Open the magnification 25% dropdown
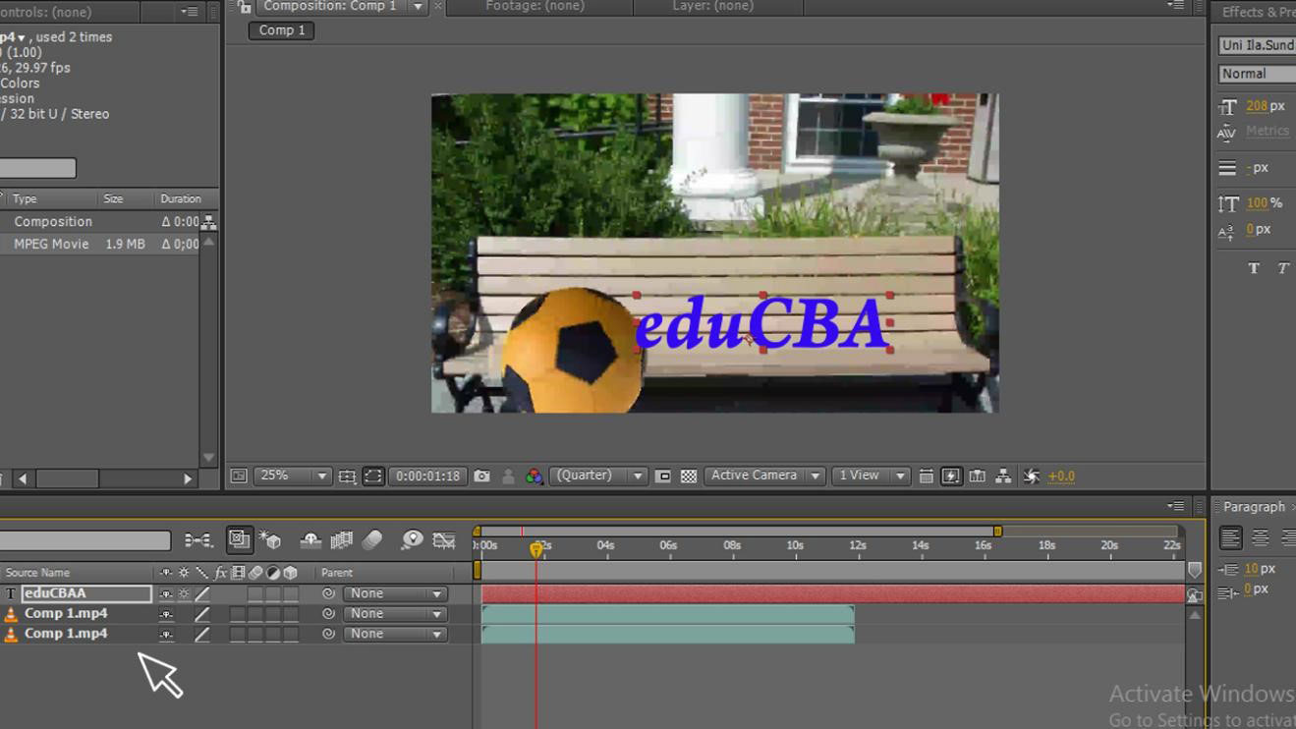 pos(292,476)
